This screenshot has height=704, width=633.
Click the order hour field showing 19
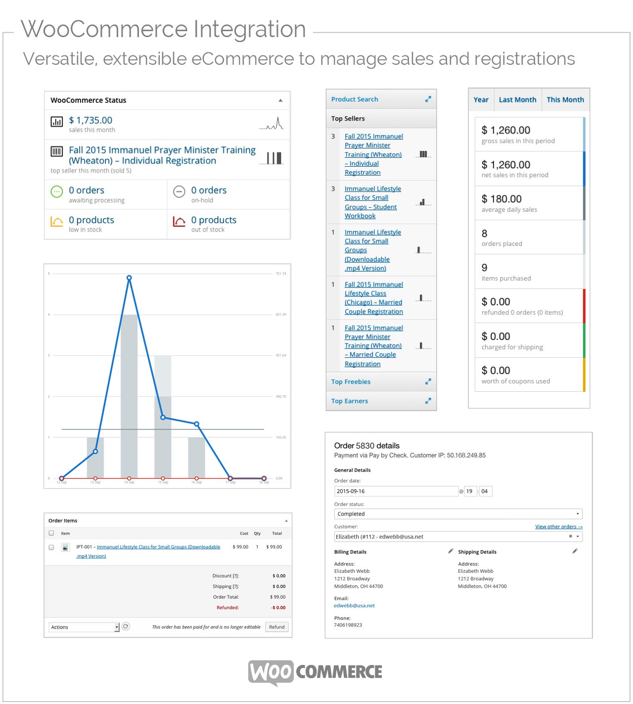(x=470, y=491)
